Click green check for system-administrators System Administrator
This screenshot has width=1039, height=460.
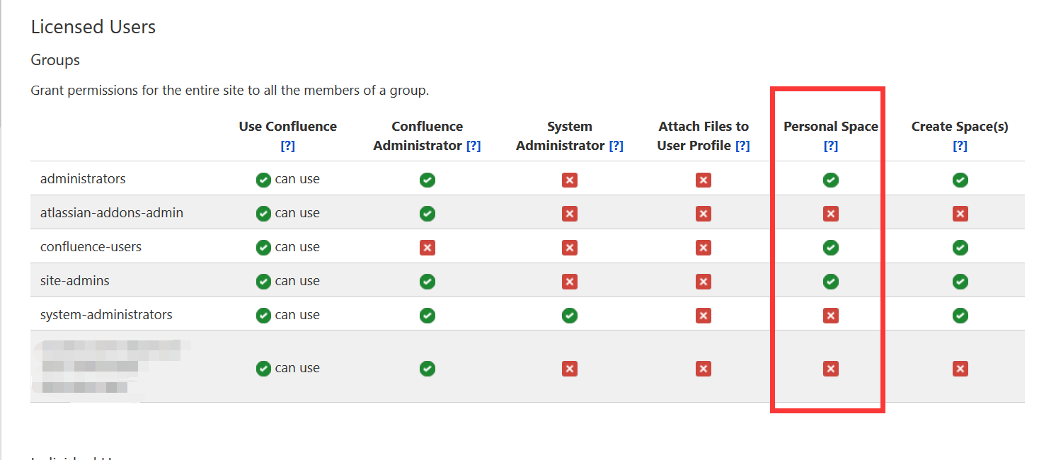(570, 316)
